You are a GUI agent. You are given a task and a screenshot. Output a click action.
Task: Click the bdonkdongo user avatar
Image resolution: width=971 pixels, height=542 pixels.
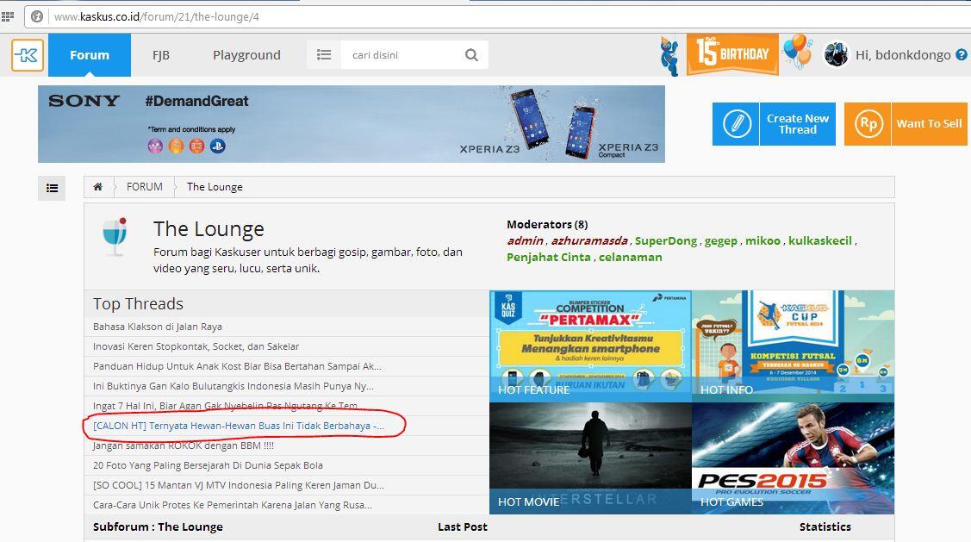click(x=836, y=54)
